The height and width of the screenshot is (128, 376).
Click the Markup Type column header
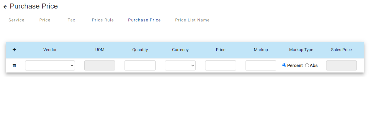(301, 50)
